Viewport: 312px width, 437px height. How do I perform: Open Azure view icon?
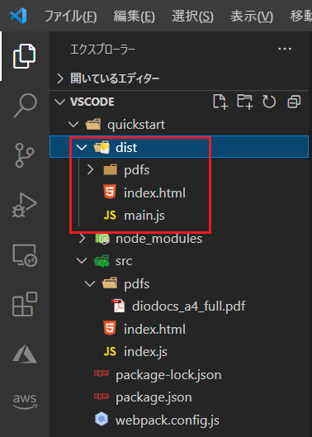click(x=25, y=354)
